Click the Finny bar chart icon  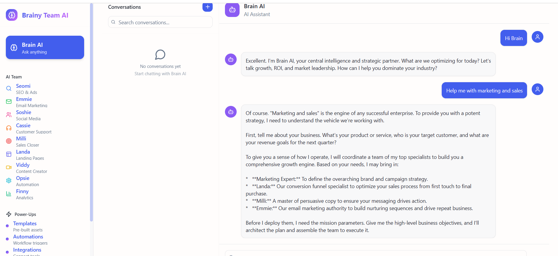pos(9,194)
